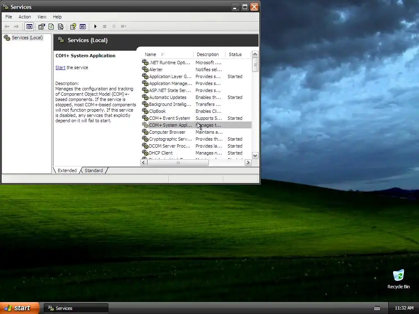Image resolution: width=419 pixels, height=314 pixels.
Task: Click the system tray keyboard icon
Action: point(377,308)
